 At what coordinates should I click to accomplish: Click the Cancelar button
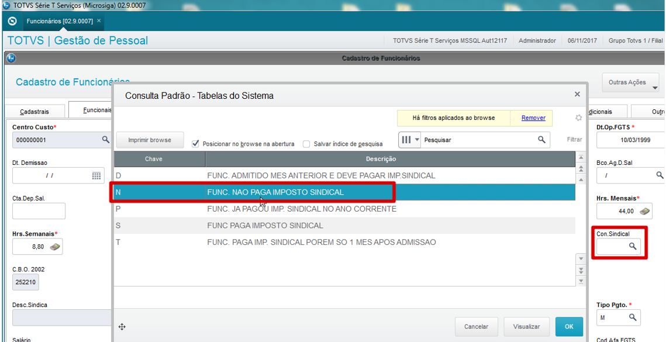(476, 327)
